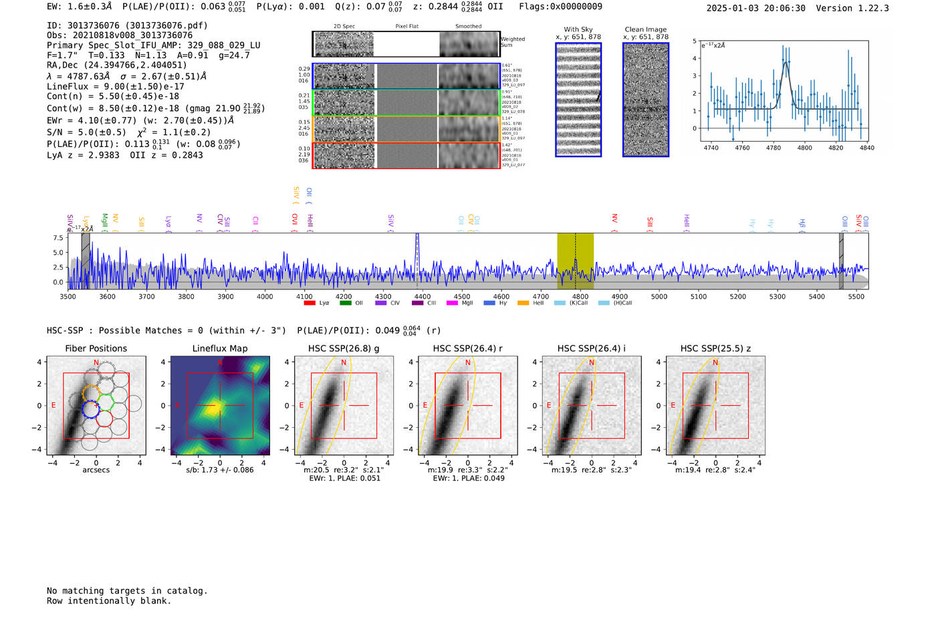Click the blue dashed fiber circle in Fiber Positions
The width and height of the screenshot is (936, 637).
[90, 409]
